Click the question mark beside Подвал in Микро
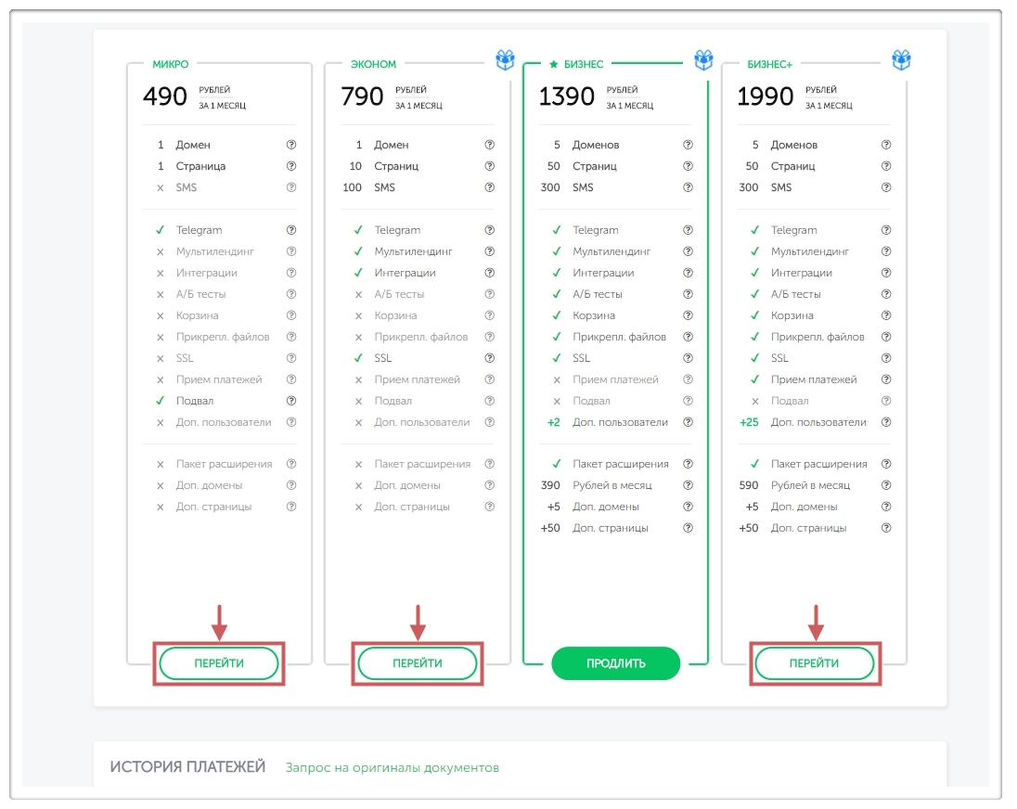 291,401
